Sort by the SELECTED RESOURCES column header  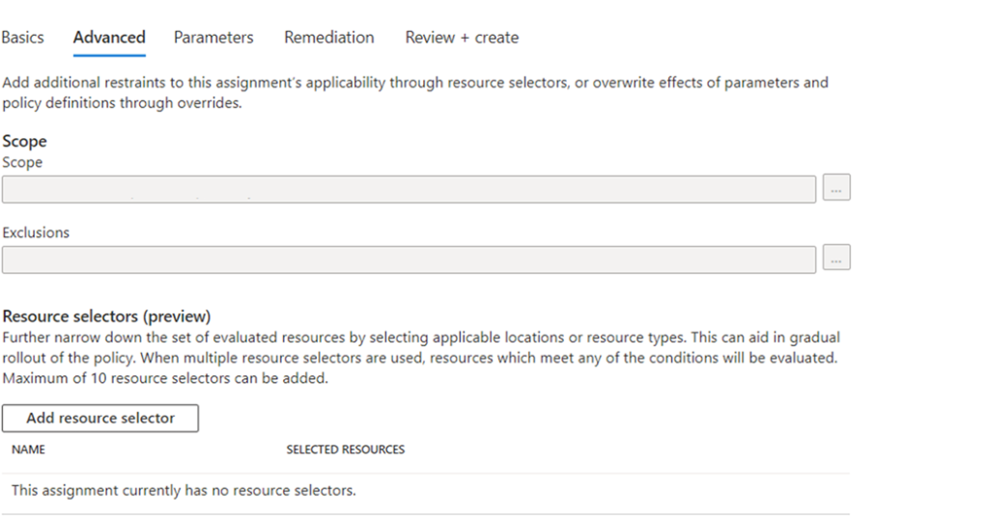(346, 450)
